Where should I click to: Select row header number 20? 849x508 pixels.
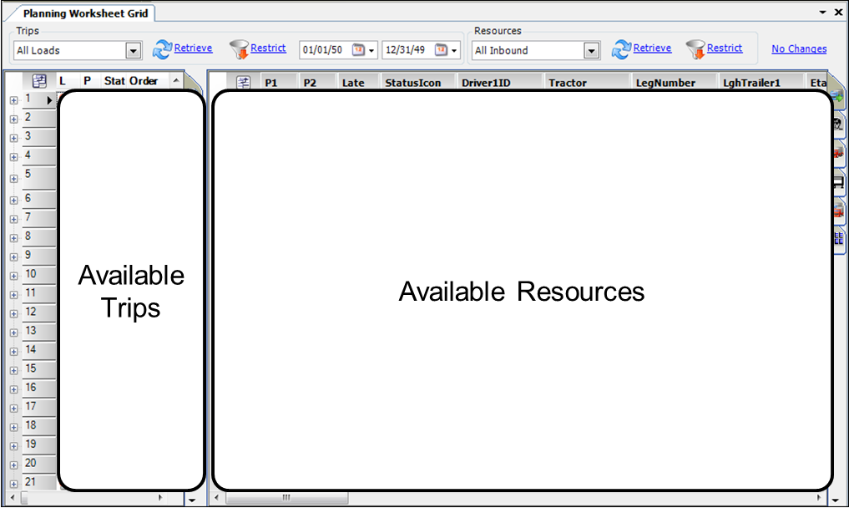coord(39,463)
